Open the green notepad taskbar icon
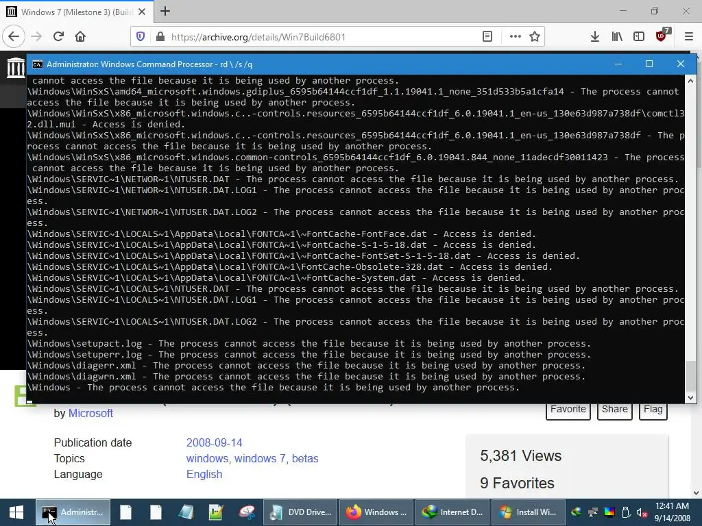 pyautogui.click(x=216, y=512)
